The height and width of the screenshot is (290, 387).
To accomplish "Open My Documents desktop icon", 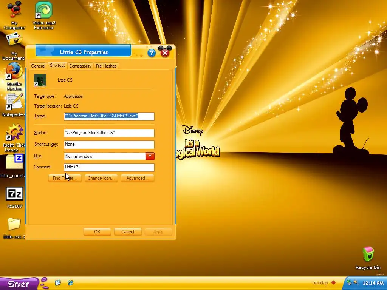I will coord(14,47).
